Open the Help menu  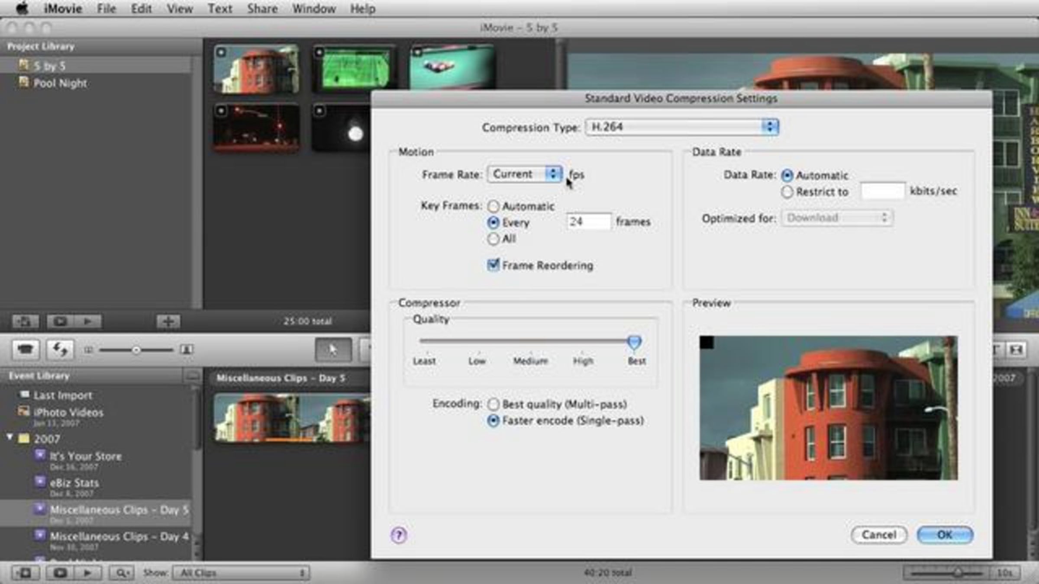pyautogui.click(x=363, y=8)
